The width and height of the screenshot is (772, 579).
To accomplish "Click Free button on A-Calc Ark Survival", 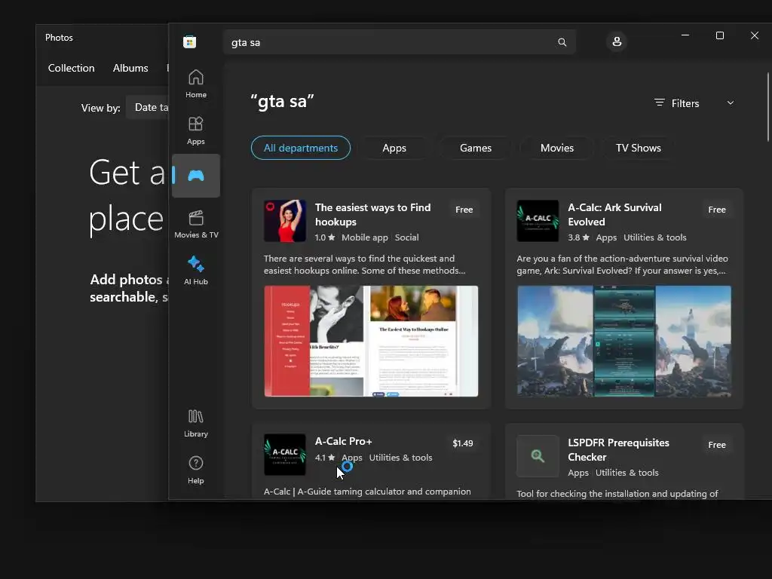I will 717,210.
